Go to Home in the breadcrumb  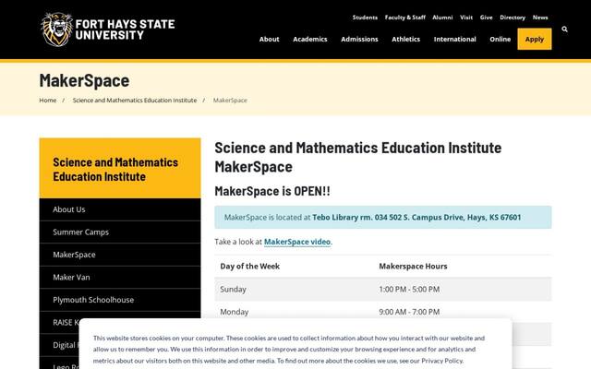(47, 101)
